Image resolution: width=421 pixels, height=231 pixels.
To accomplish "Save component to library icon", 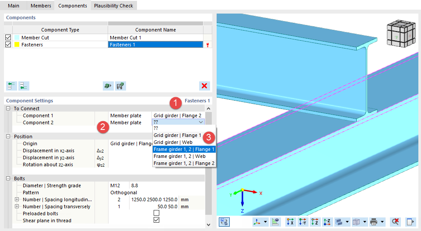I will (120, 86).
